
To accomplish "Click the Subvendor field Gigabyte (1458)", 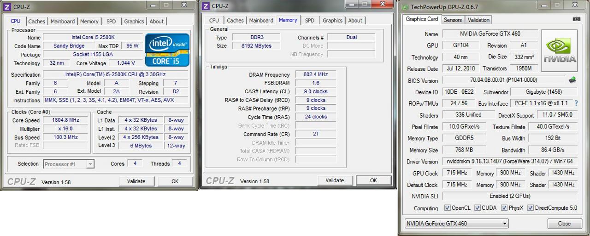I will click(x=544, y=92).
